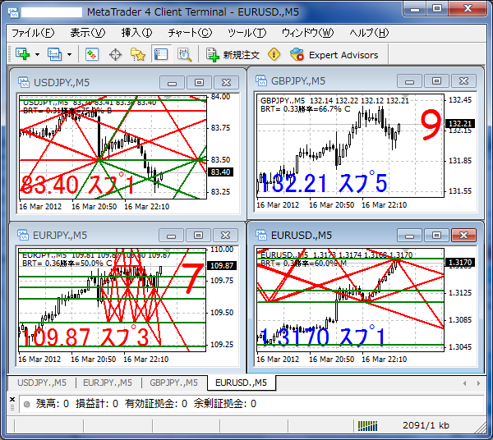
Task: Open the Strategy Tester magnifier icon
Action: (184, 55)
